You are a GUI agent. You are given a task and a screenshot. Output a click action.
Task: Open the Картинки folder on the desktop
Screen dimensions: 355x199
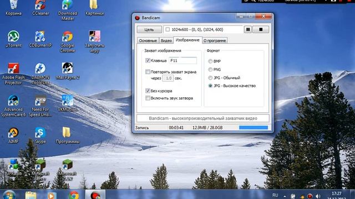coord(94,8)
